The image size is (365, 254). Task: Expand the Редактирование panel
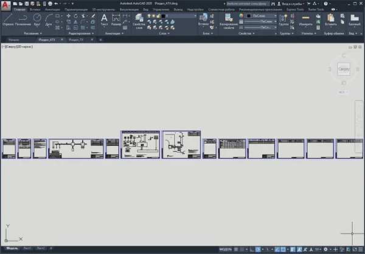(x=81, y=34)
